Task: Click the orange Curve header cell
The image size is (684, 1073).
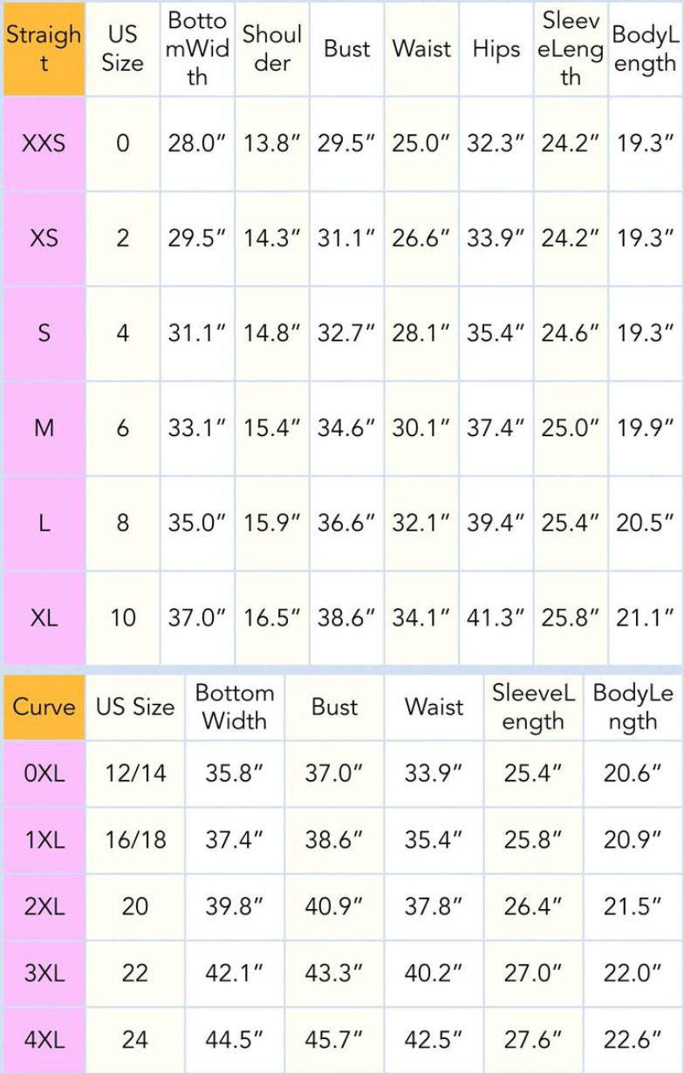Action: [x=44, y=707]
